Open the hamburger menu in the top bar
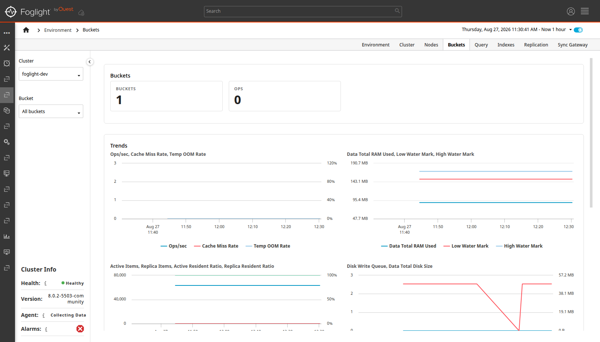The width and height of the screenshot is (600, 342). [x=585, y=11]
